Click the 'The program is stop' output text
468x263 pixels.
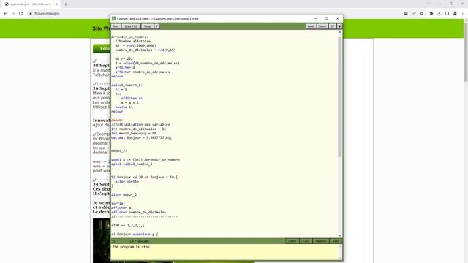(131, 247)
